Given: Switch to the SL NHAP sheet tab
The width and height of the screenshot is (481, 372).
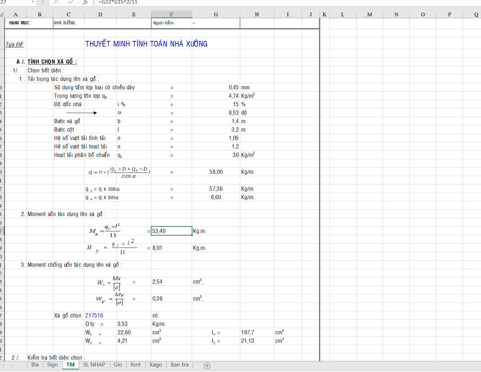Looking at the screenshot, I should pos(94,365).
